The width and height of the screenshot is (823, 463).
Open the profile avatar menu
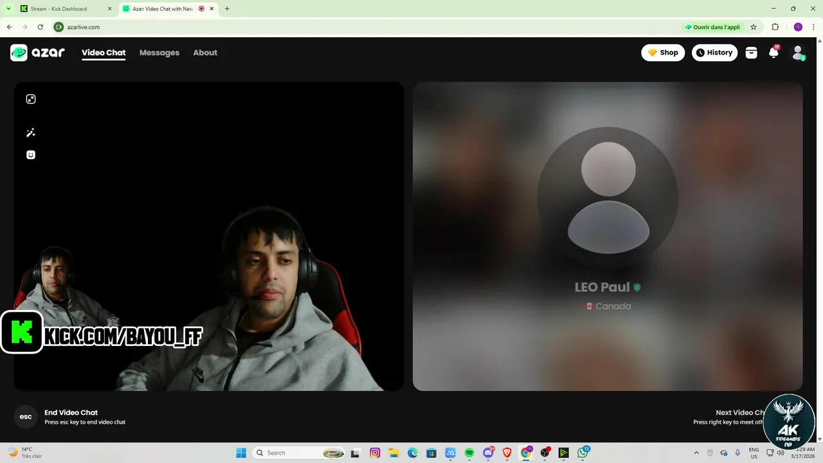(x=798, y=53)
